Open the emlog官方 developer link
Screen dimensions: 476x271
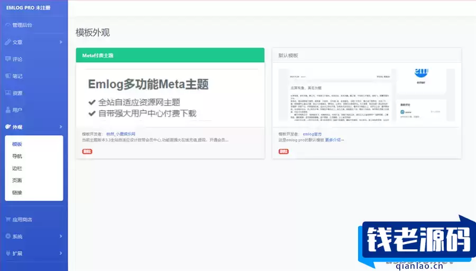312,134
